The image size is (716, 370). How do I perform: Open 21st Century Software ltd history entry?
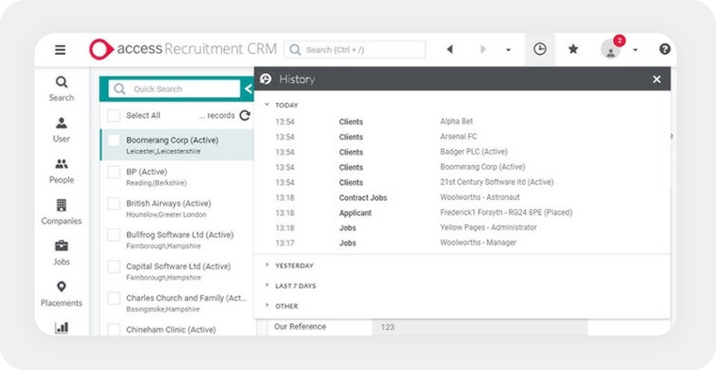[x=497, y=182]
